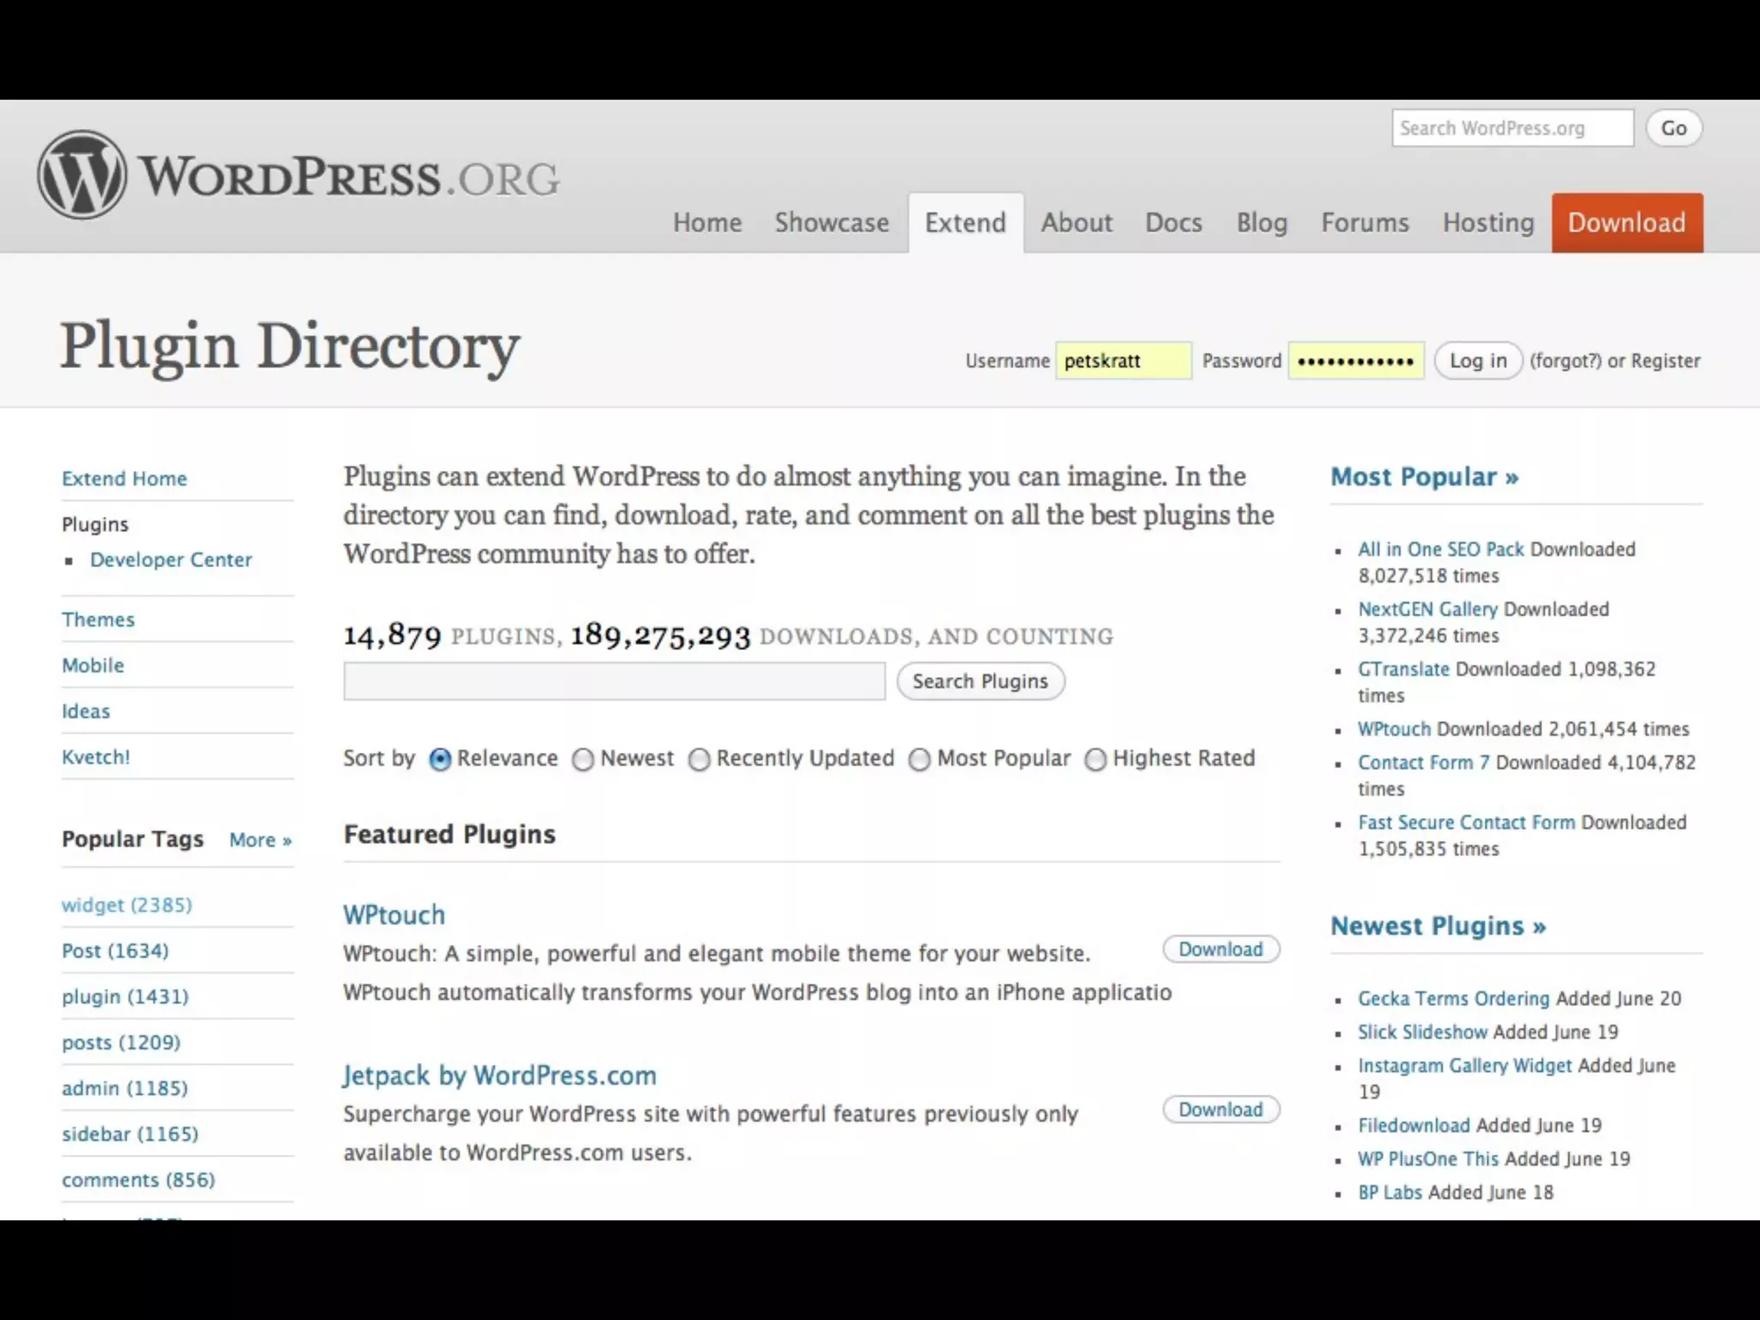Open Jetpack by WordPress.com link

click(499, 1076)
